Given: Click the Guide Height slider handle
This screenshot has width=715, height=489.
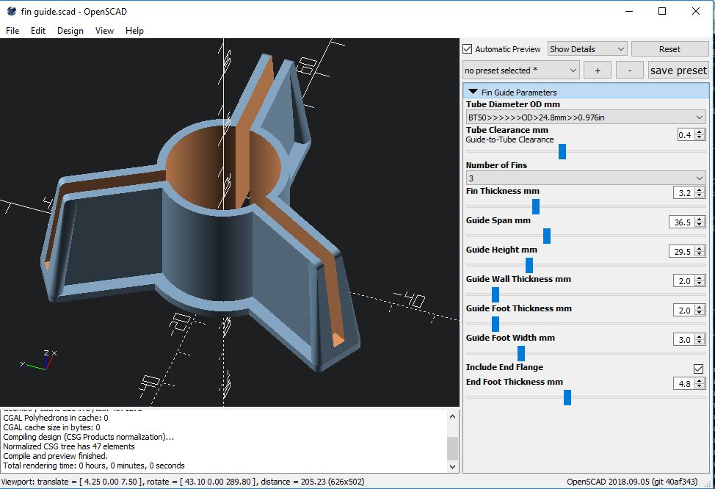Looking at the screenshot, I should tap(529, 266).
